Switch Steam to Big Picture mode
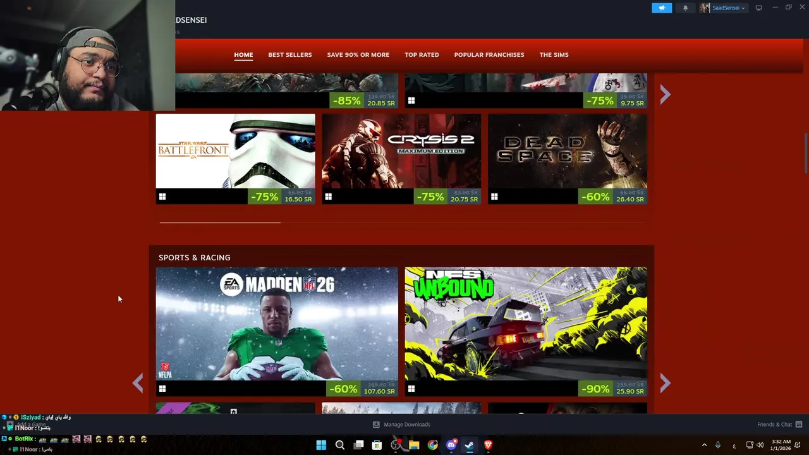The width and height of the screenshot is (809, 455). coord(758,8)
